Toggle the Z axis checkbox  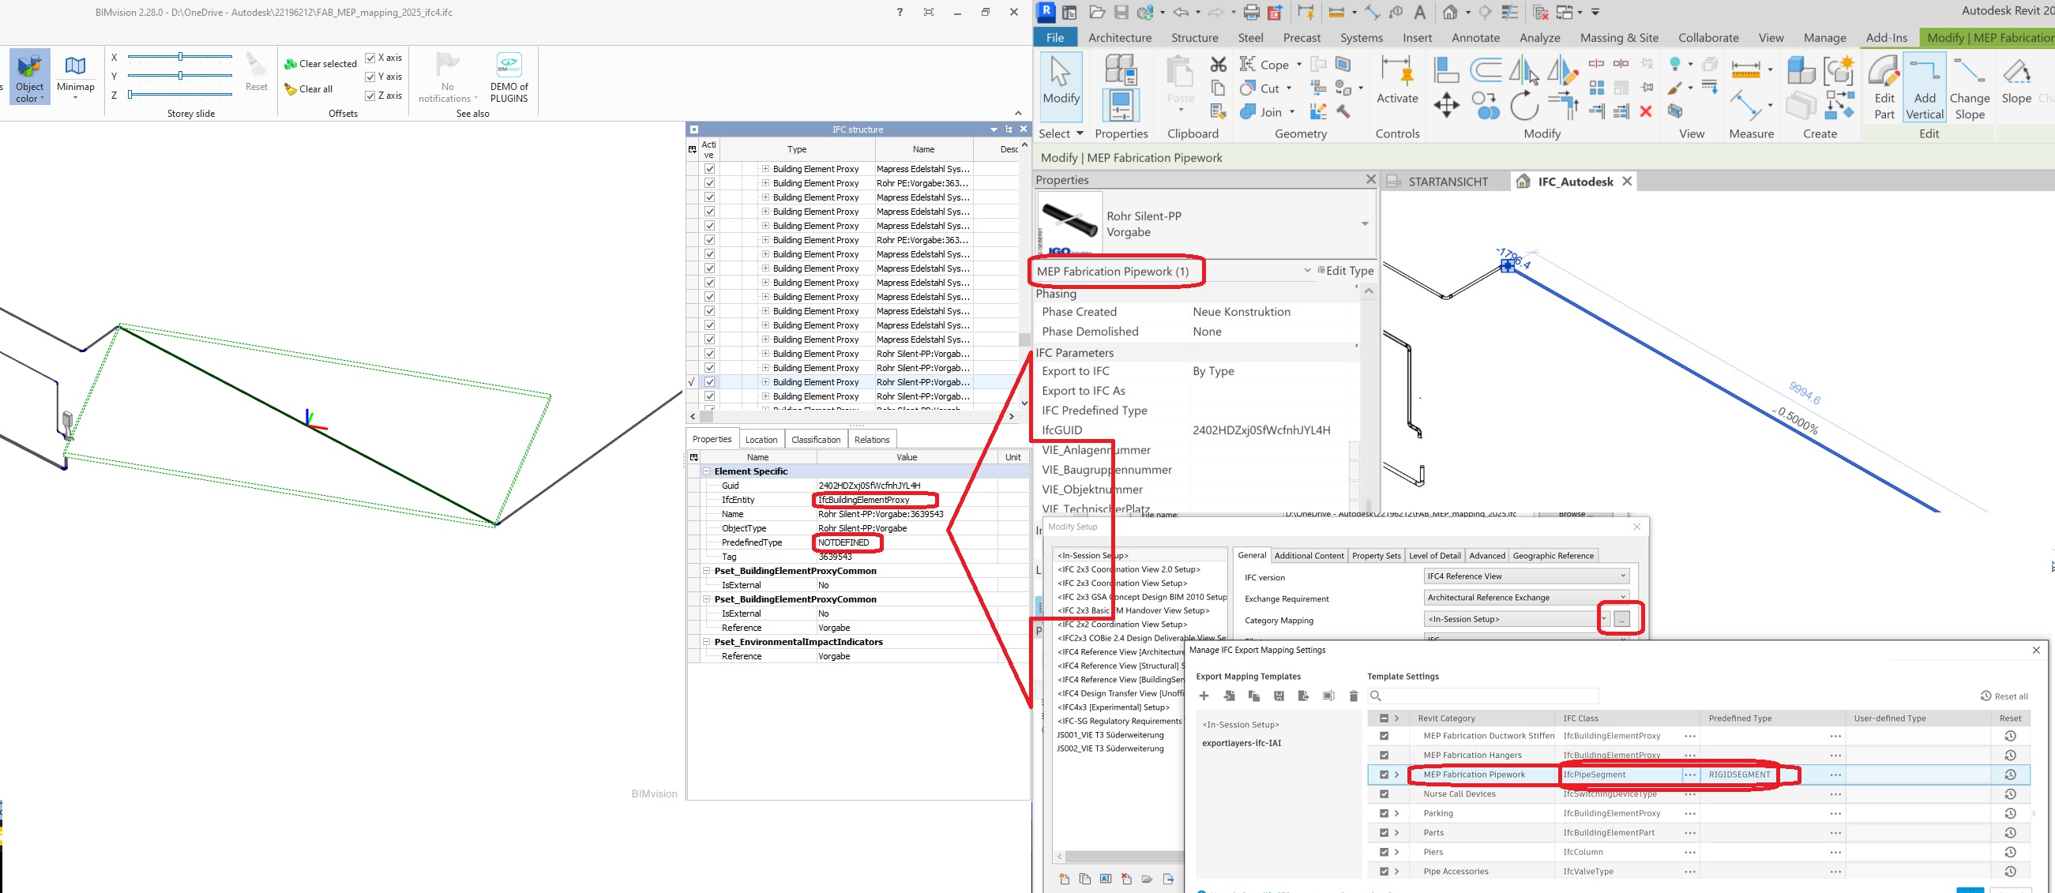pyautogui.click(x=370, y=96)
